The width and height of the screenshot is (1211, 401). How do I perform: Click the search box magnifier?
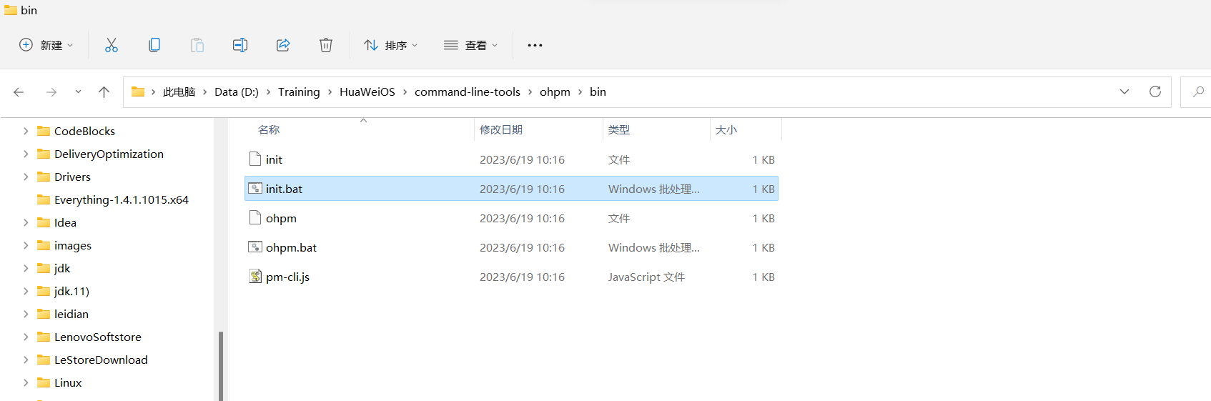[1198, 91]
